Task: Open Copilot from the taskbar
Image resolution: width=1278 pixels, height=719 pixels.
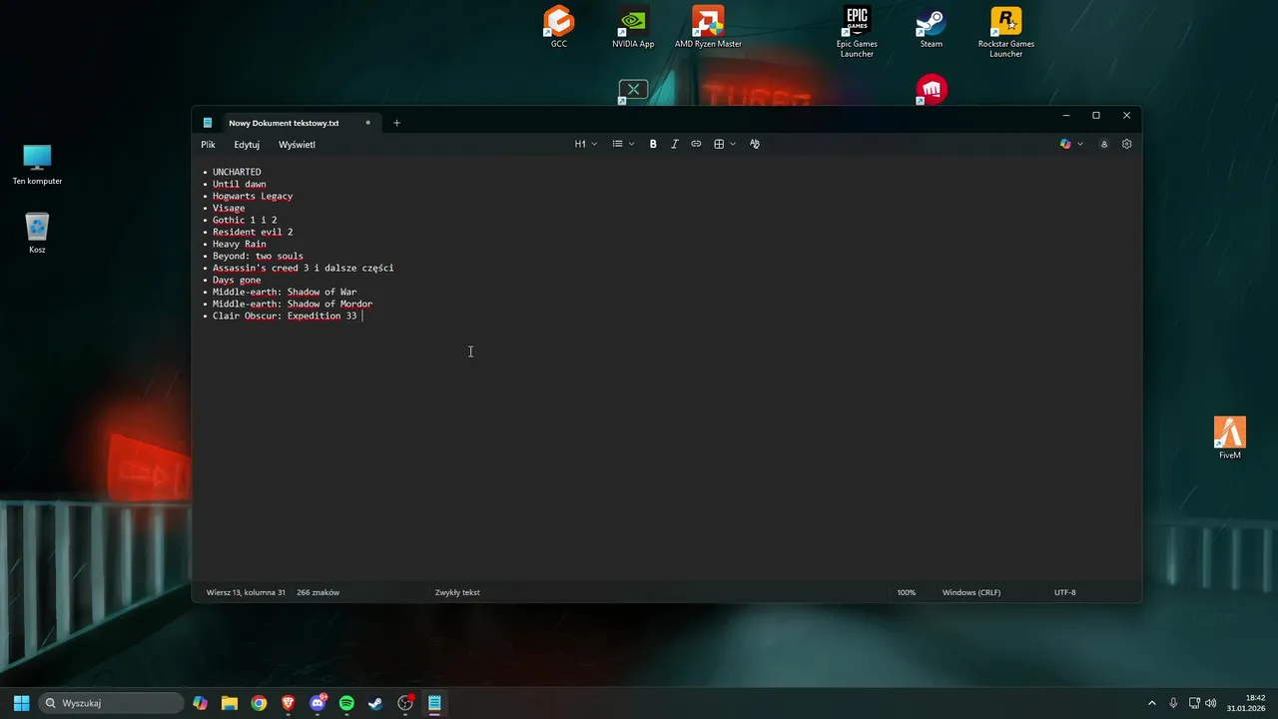Action: click(x=201, y=703)
